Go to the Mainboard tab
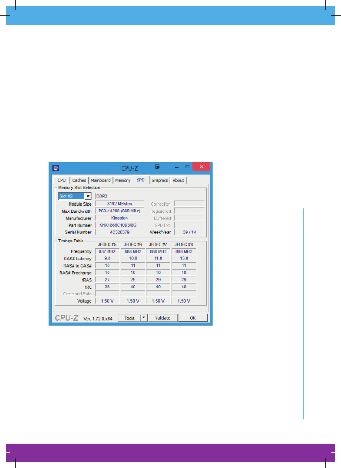341x468 pixels. [101, 180]
